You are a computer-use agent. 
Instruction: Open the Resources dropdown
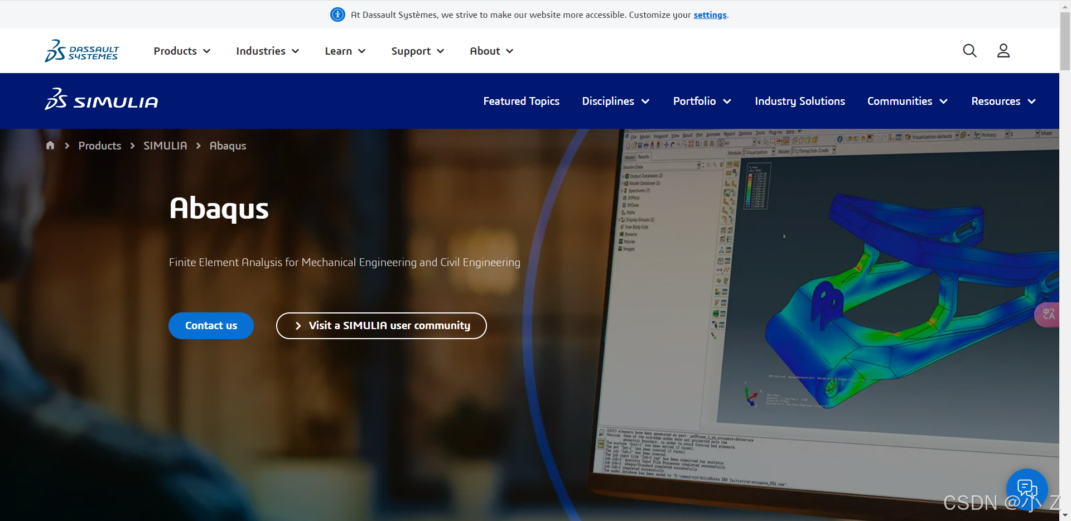1004,101
